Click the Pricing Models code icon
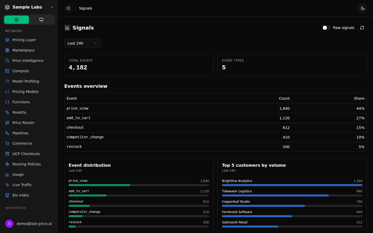Screen dimensions: 373x233 [x=7, y=92]
